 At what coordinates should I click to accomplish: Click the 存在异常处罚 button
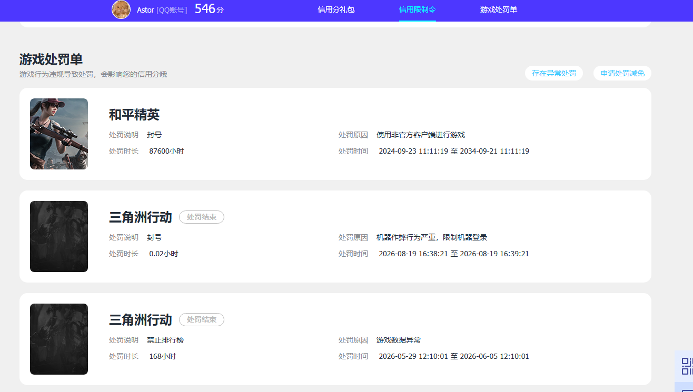point(554,73)
